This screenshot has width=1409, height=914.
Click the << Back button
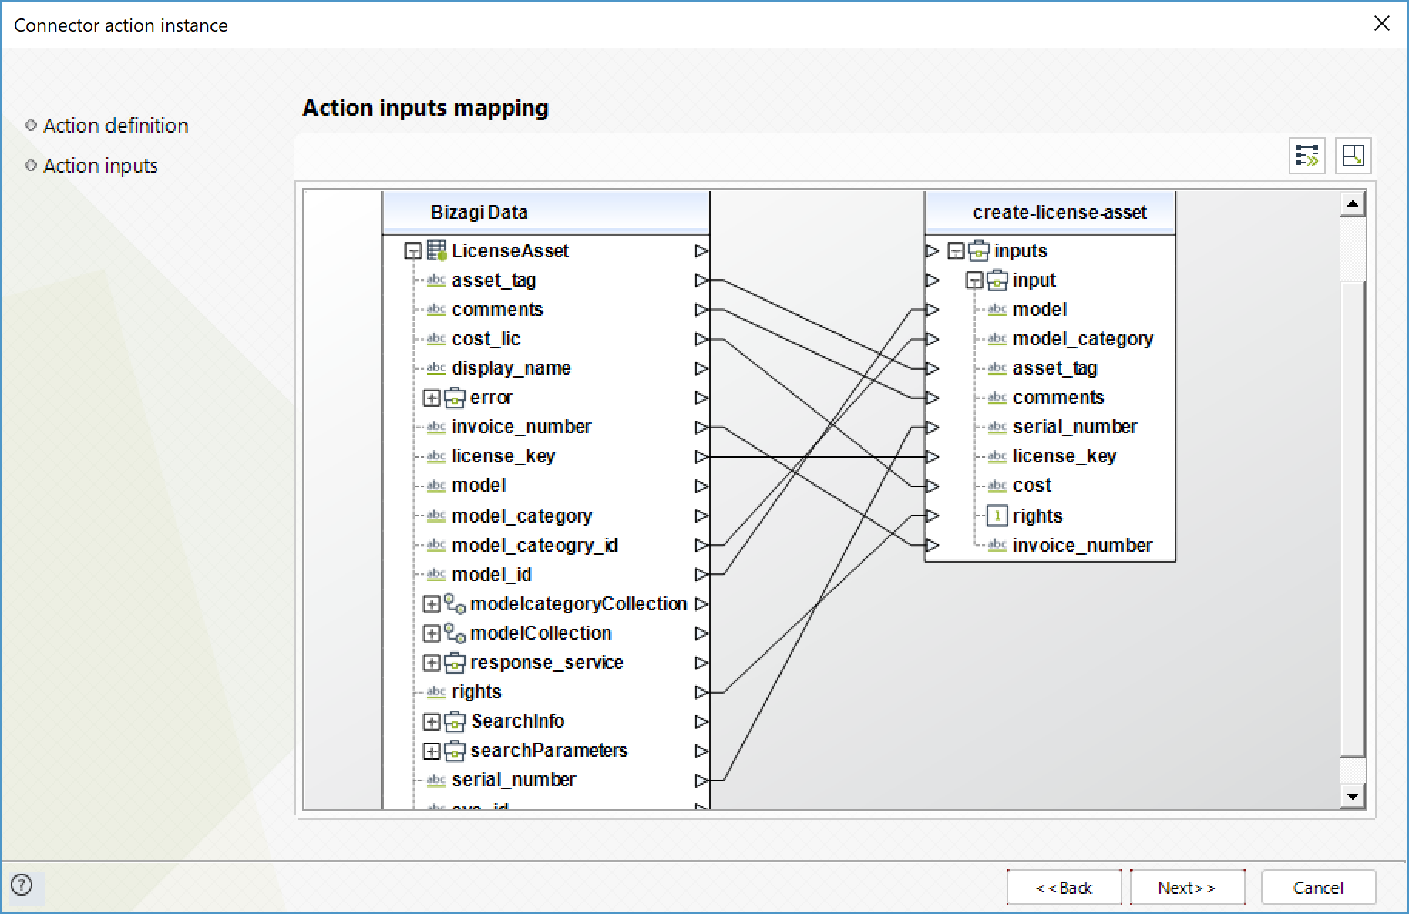(x=1064, y=888)
